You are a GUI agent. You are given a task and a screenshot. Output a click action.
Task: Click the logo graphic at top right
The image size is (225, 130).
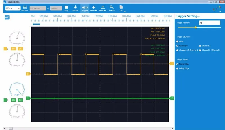pos(217,8)
